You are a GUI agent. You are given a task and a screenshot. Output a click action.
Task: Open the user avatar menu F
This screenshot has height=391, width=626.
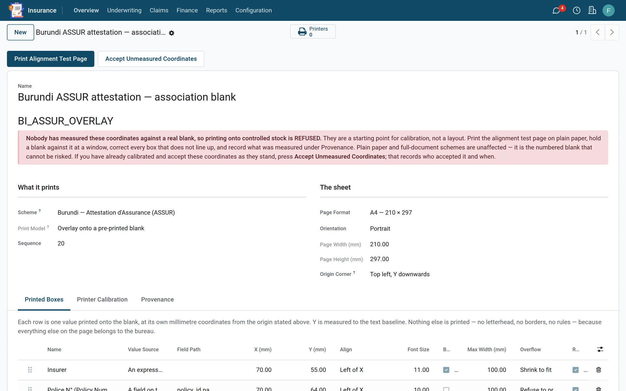coord(608,10)
